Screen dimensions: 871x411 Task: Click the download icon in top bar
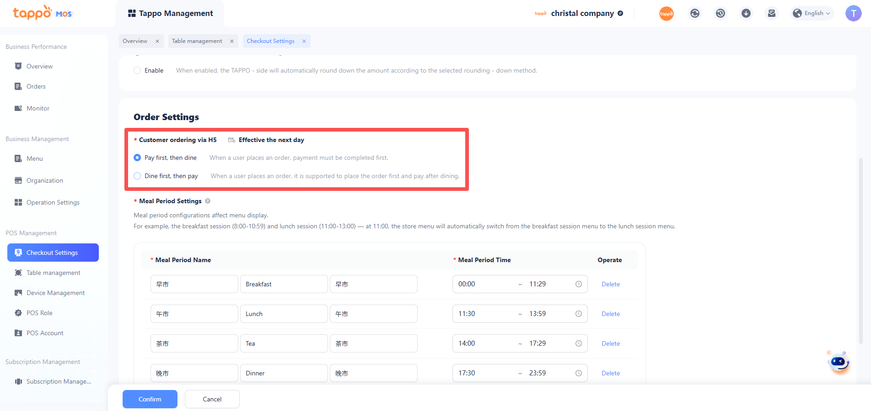[x=746, y=13]
